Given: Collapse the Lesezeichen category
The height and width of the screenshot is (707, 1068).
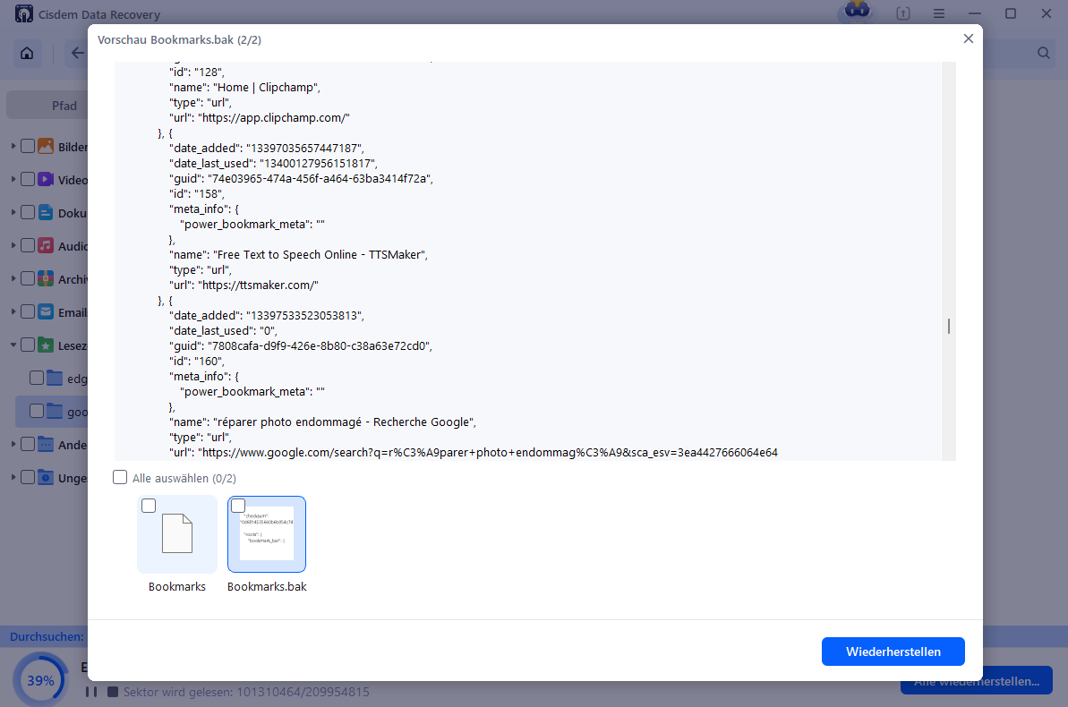Looking at the screenshot, I should click(13, 345).
